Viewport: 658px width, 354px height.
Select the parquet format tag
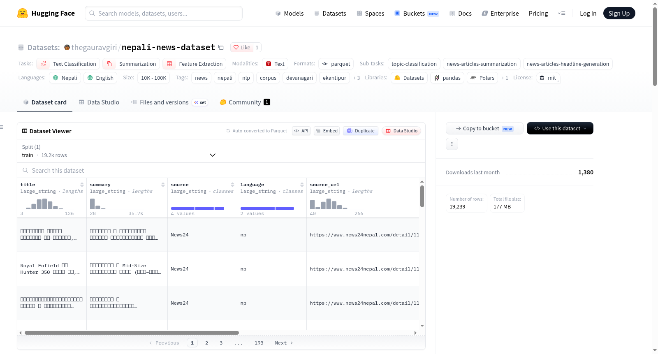[336, 64]
